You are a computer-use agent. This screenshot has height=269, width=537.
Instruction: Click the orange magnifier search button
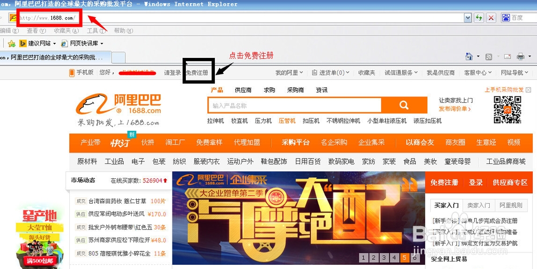(x=404, y=105)
